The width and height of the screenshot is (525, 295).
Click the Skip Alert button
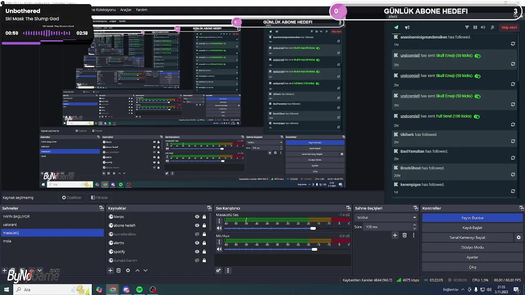[x=509, y=27]
